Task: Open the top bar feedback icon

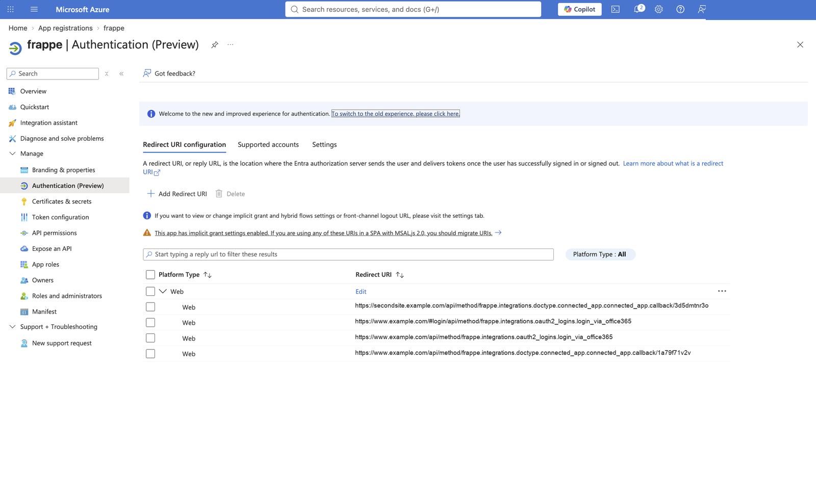Action: click(x=702, y=9)
